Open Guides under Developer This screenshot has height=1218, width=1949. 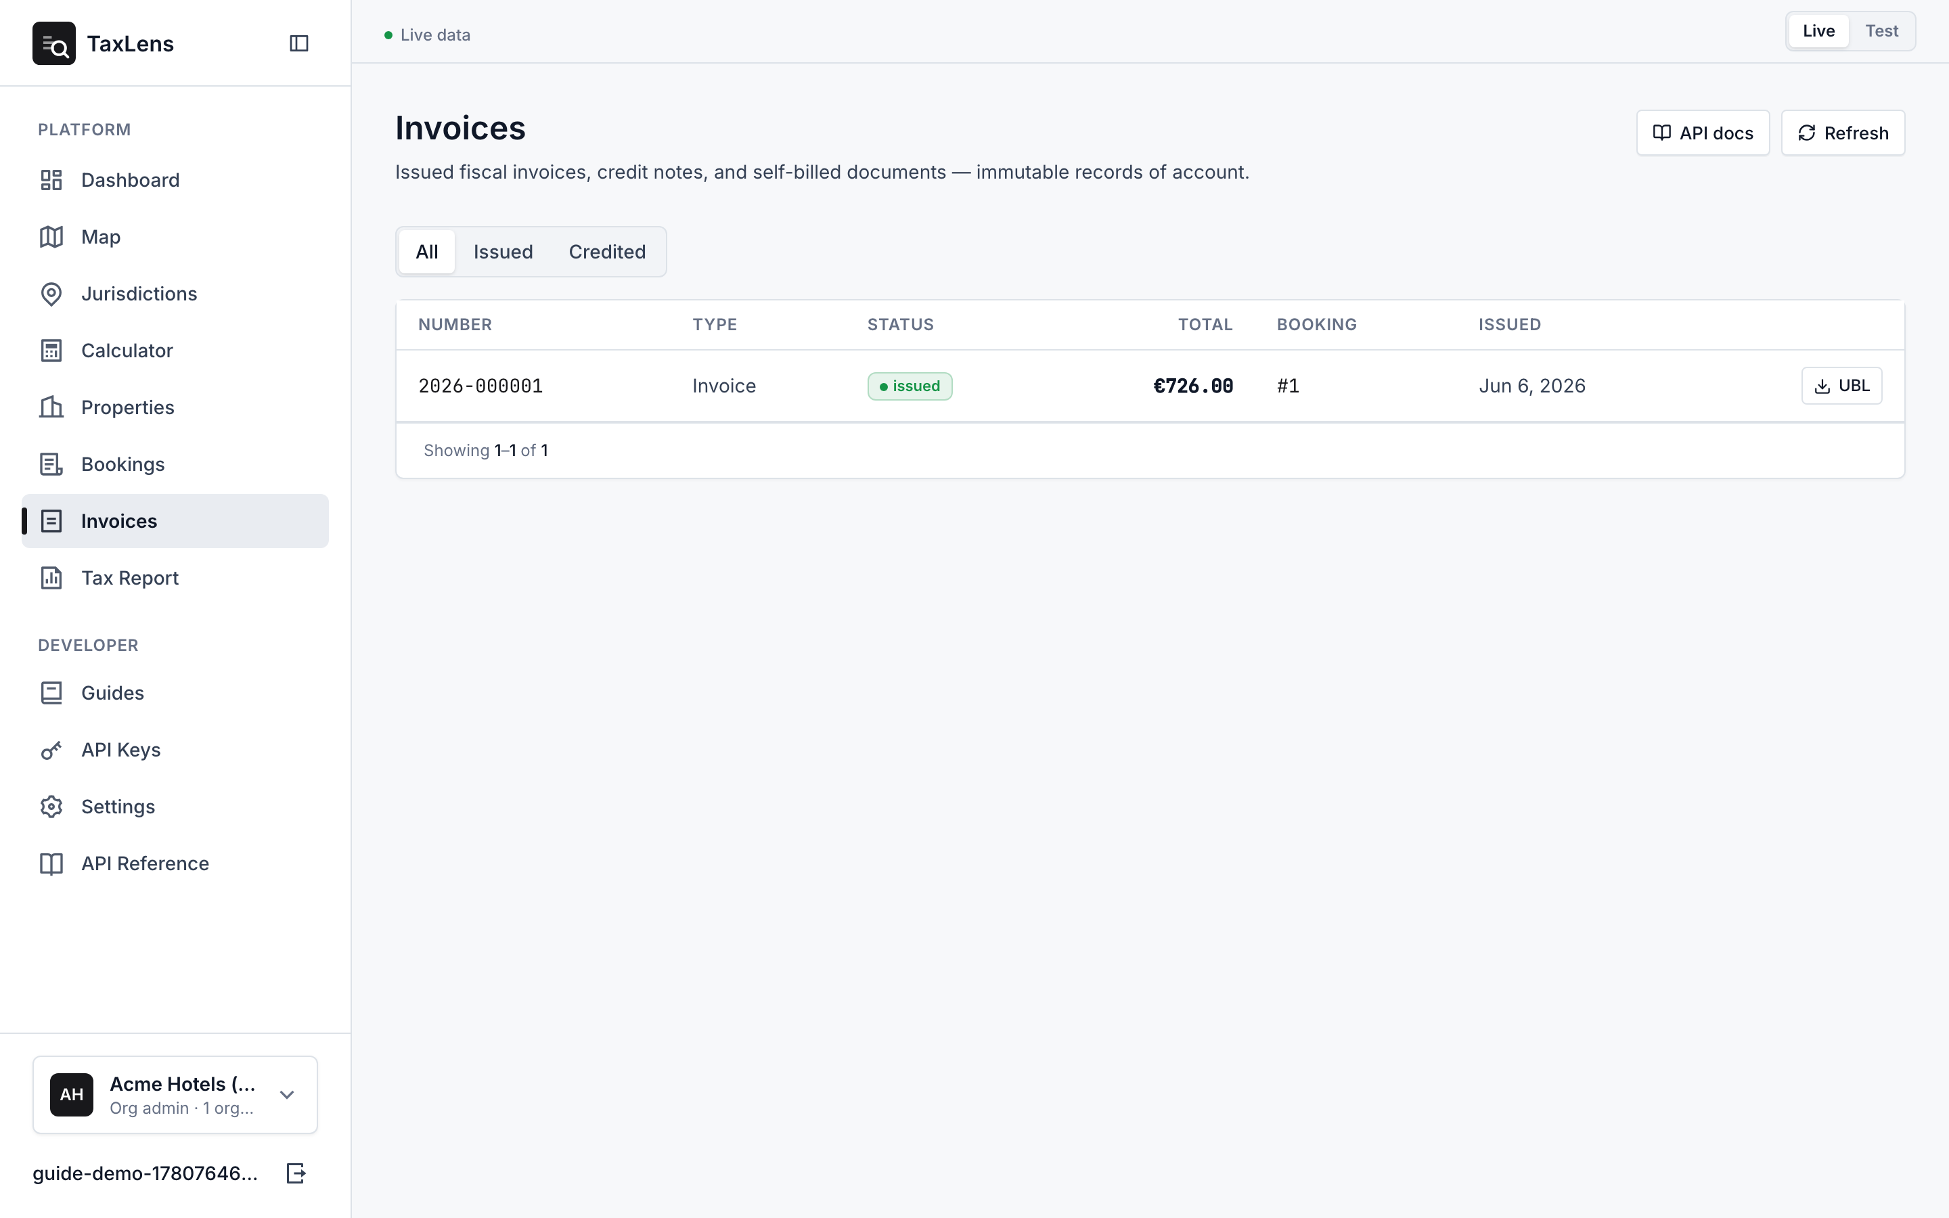(175, 693)
